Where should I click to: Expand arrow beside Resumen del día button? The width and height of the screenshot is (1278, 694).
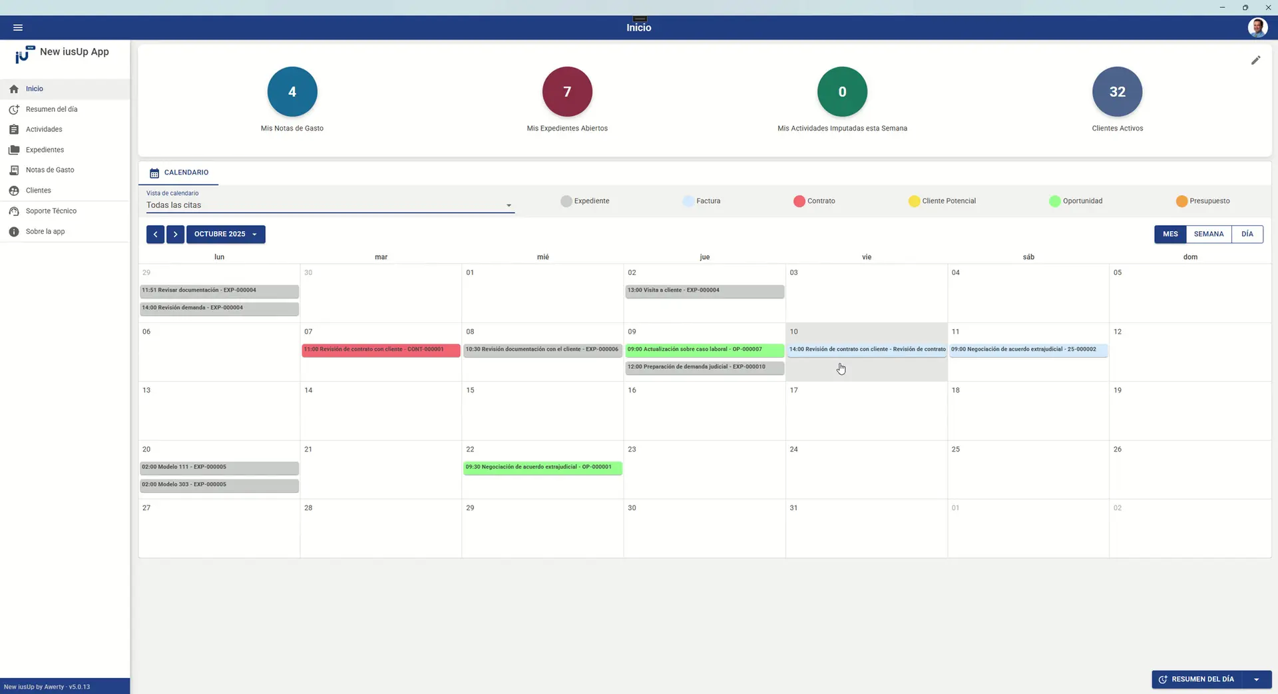pos(1256,679)
